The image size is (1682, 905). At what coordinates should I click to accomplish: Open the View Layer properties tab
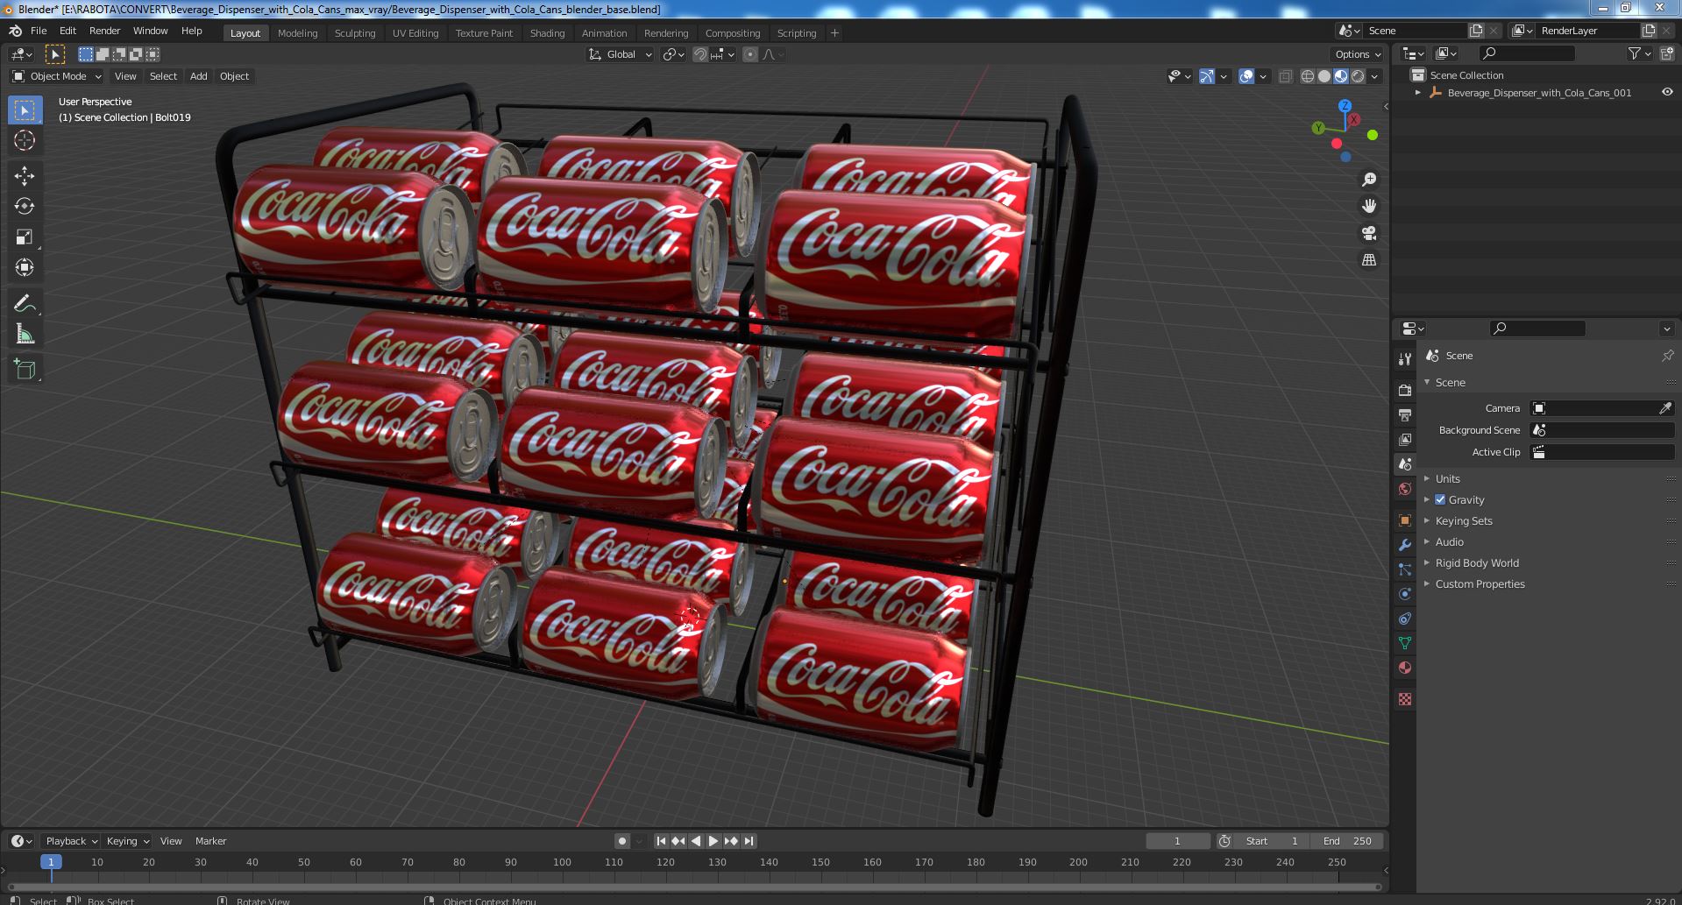coord(1405,439)
